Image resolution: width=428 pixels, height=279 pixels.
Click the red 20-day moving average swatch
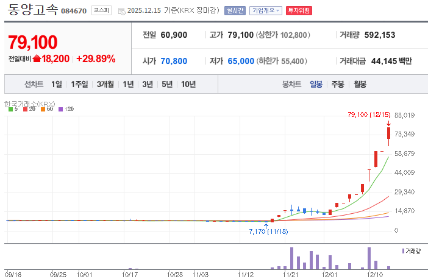click(x=26, y=110)
